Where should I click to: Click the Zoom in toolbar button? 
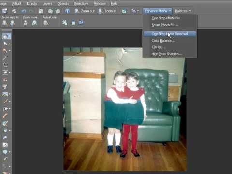point(107,11)
